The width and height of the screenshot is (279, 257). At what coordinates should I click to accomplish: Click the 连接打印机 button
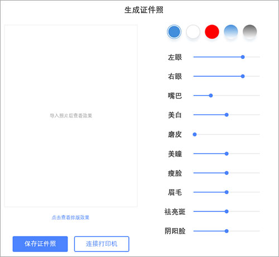click(x=102, y=244)
